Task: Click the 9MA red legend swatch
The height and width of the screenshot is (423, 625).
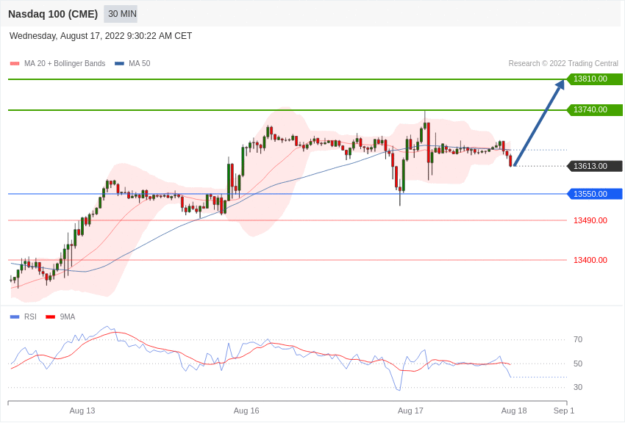Action: (x=50, y=317)
